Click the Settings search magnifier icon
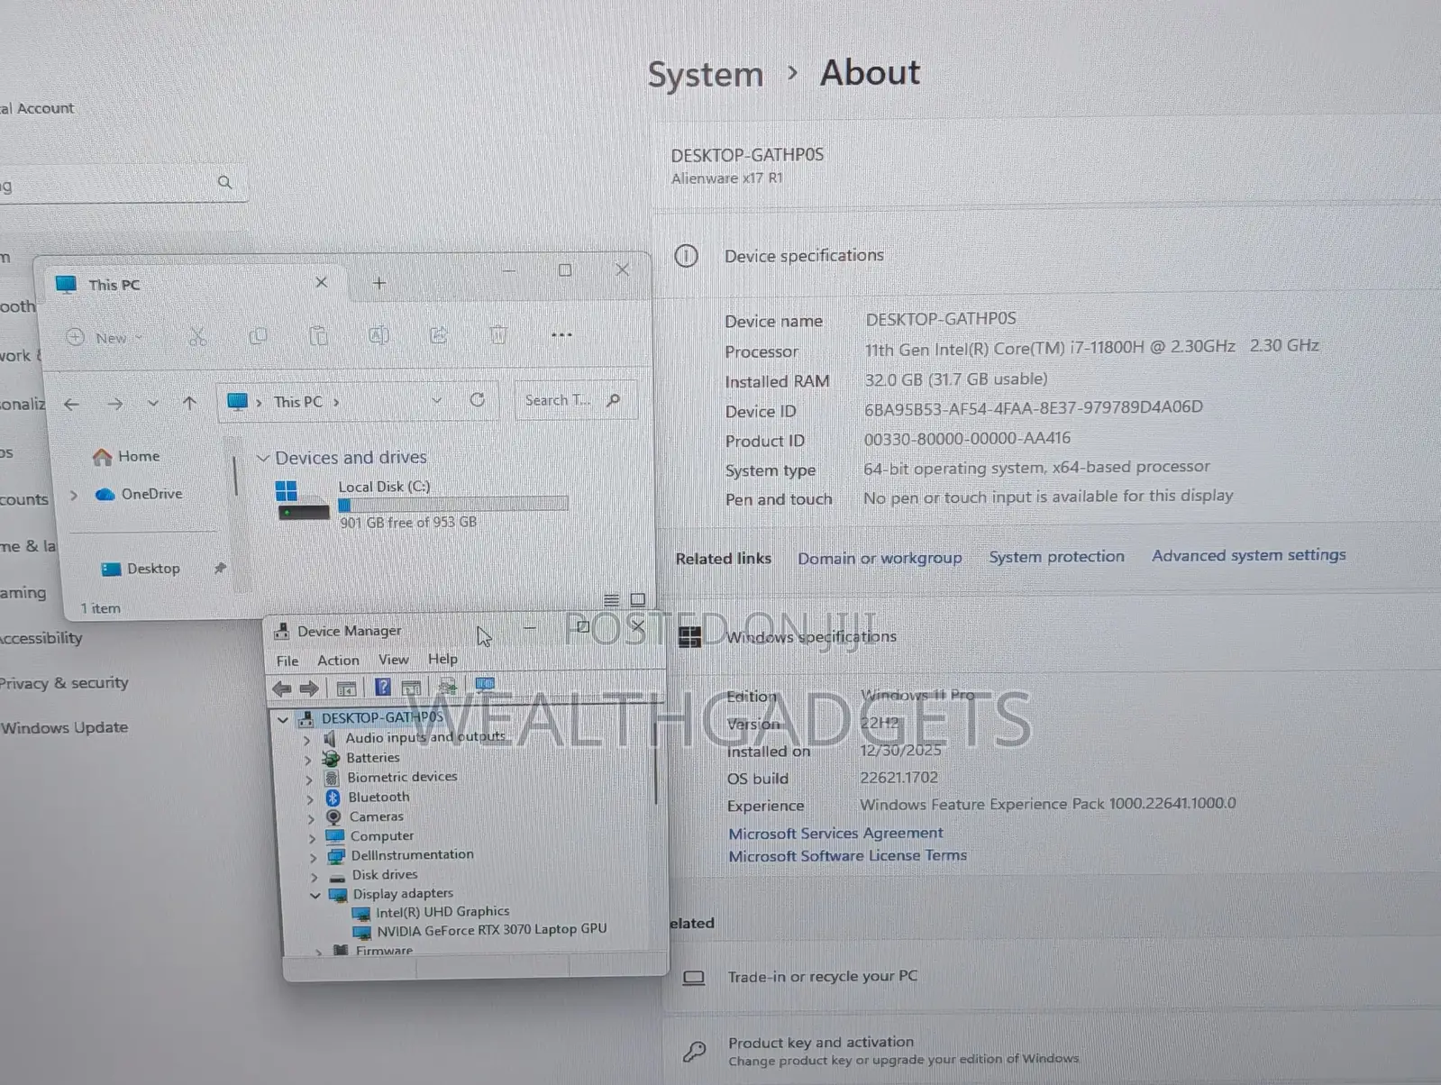This screenshot has height=1085, width=1441. pos(224,182)
